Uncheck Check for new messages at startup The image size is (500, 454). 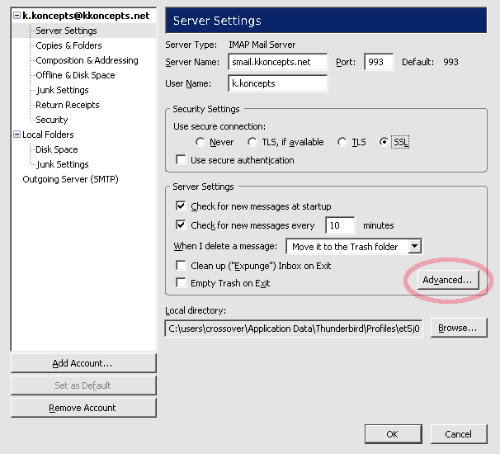click(x=181, y=206)
